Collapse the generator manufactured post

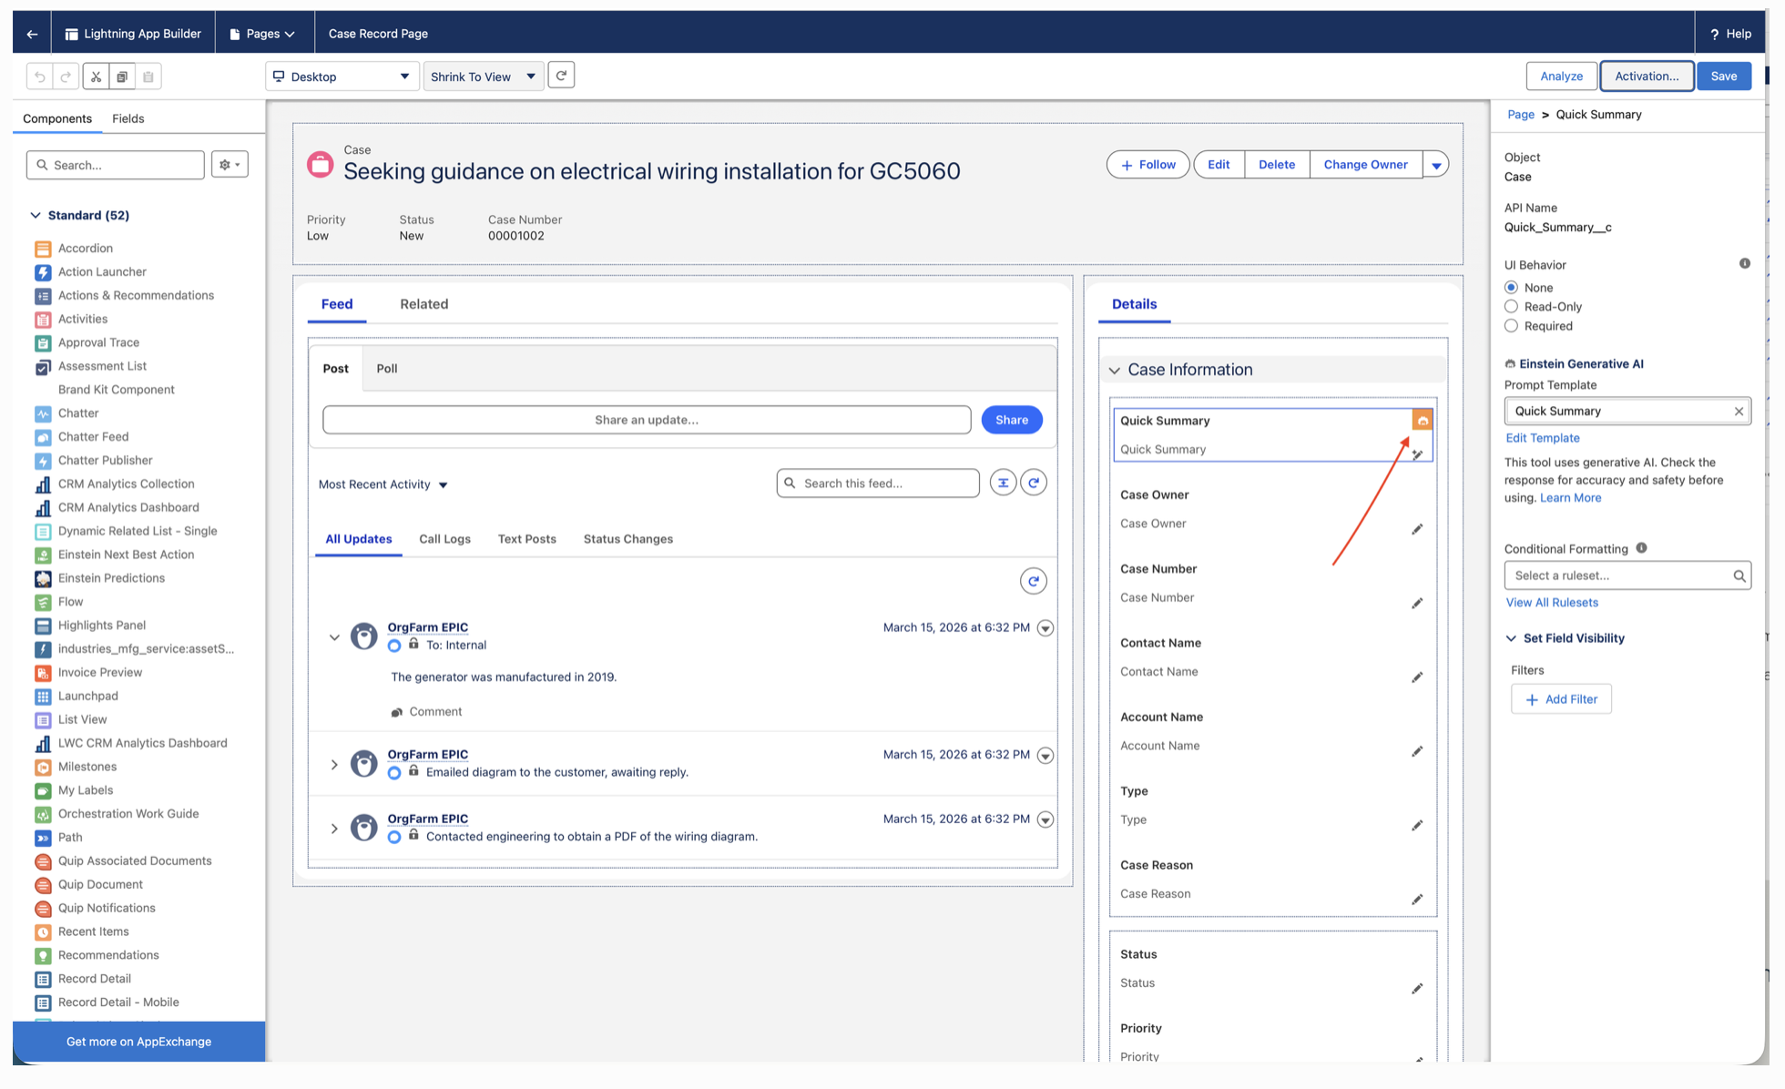tap(334, 637)
